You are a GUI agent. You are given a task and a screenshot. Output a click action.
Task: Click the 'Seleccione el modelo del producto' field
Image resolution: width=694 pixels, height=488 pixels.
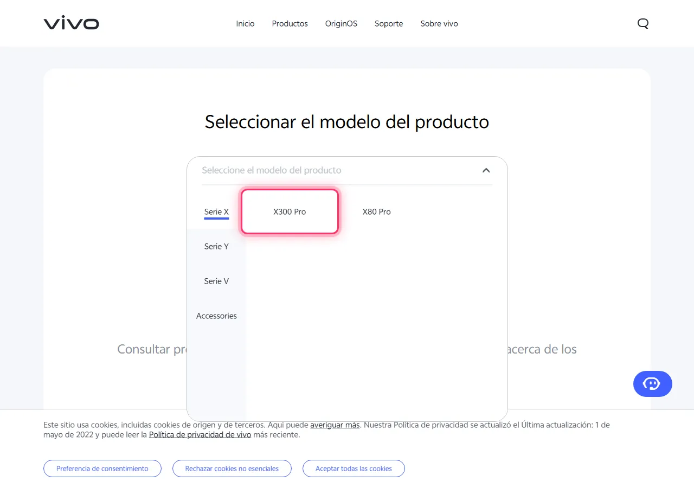(347, 170)
